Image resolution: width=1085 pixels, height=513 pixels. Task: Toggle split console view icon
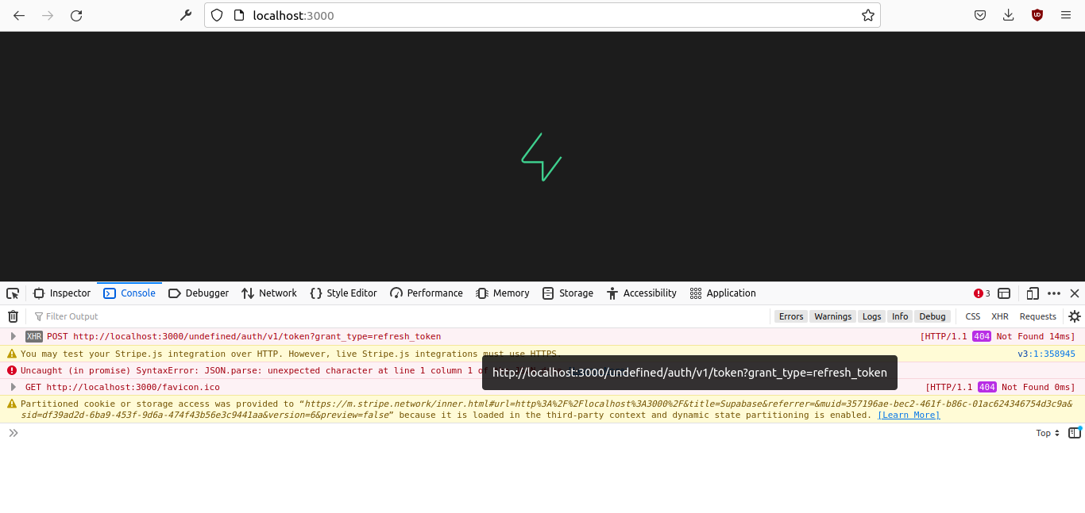(1004, 293)
